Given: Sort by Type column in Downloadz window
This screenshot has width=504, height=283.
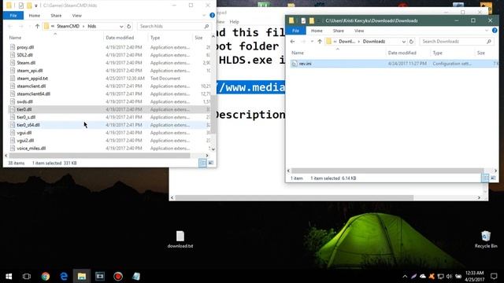Looking at the screenshot, I should [x=438, y=53].
